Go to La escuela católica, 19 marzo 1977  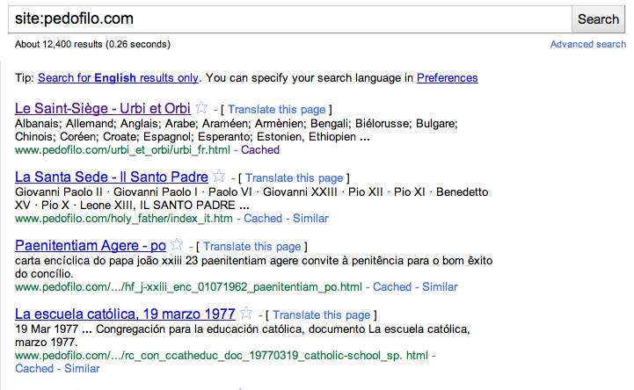[125, 314]
